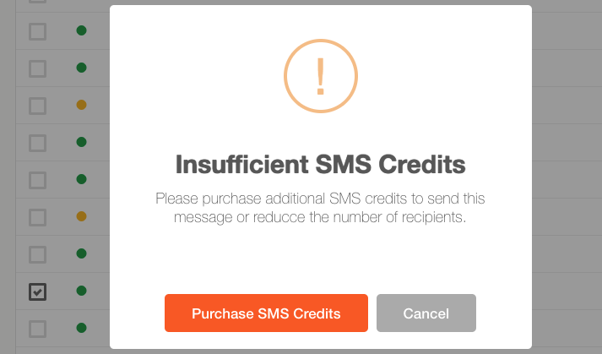Uncheck the ticked row checkbox
This screenshot has width=602, height=354.
point(38,292)
